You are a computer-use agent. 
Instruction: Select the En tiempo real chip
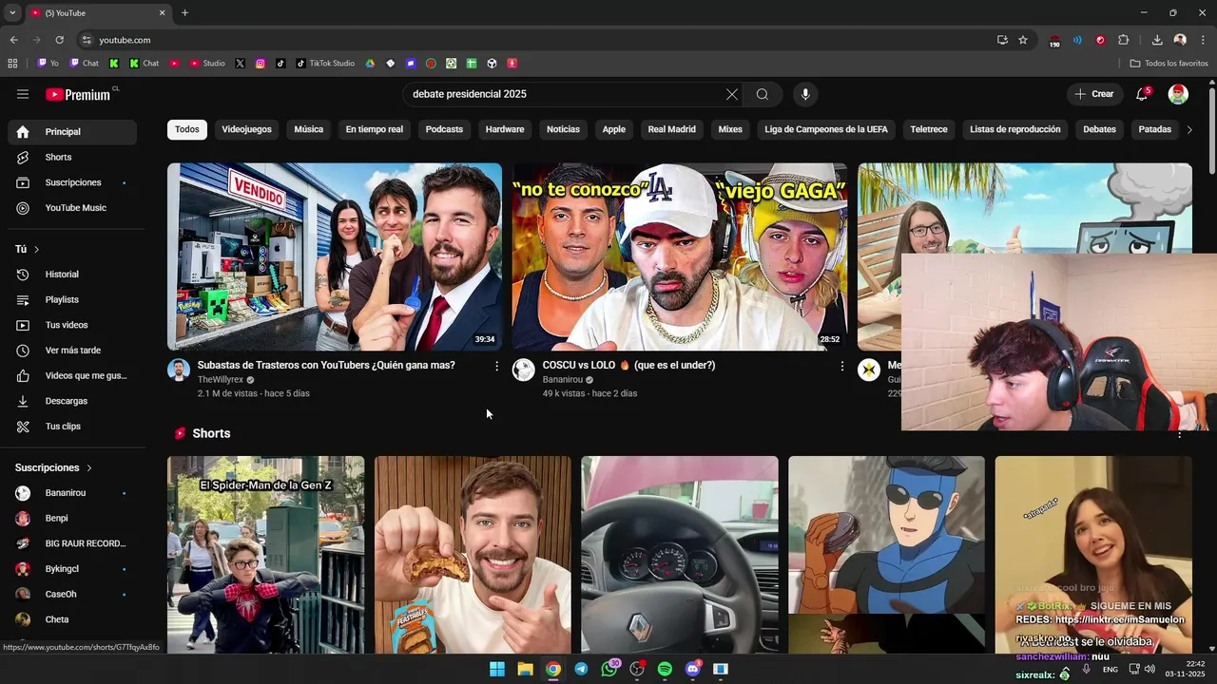pos(375,129)
